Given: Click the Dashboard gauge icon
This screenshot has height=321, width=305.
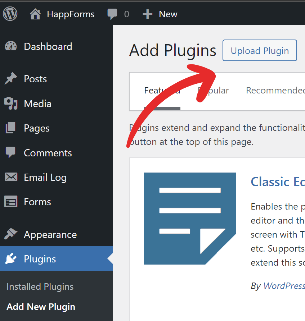Looking at the screenshot, I should pyautogui.click(x=11, y=46).
